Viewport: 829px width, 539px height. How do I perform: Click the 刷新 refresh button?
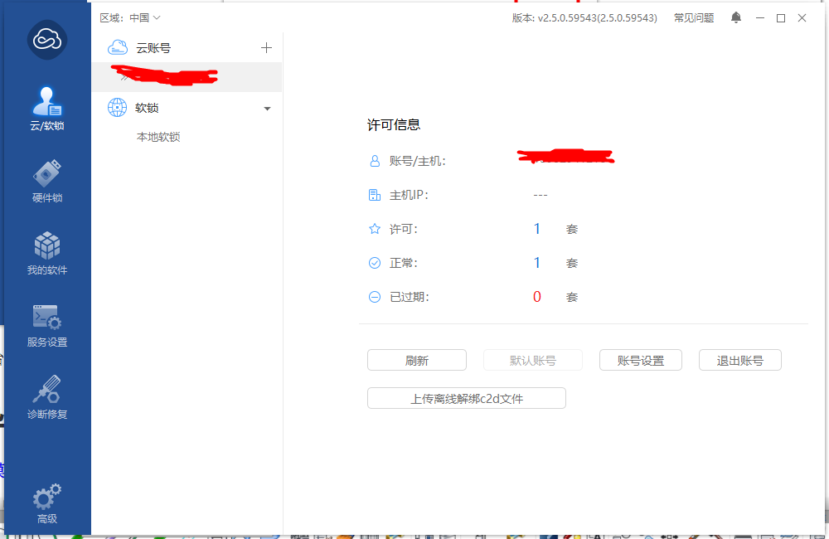(416, 360)
